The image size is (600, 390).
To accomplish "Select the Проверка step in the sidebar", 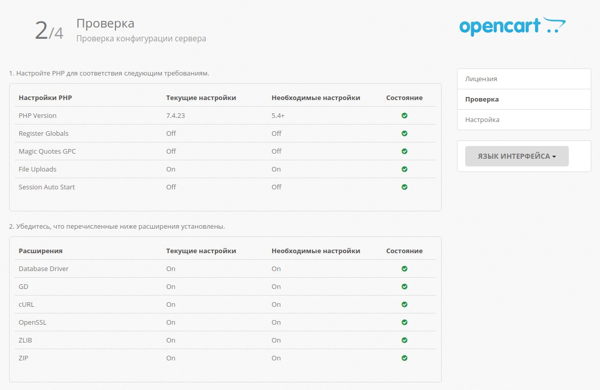I will coord(524,100).
